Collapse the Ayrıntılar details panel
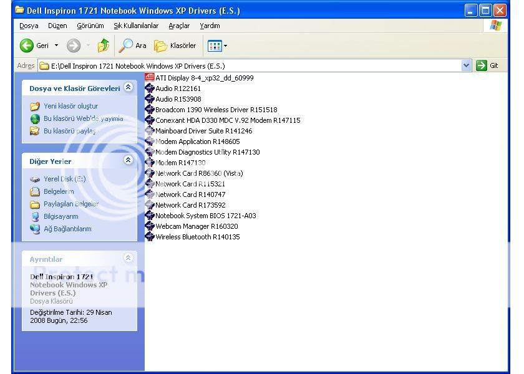524x374 pixels. [129, 258]
